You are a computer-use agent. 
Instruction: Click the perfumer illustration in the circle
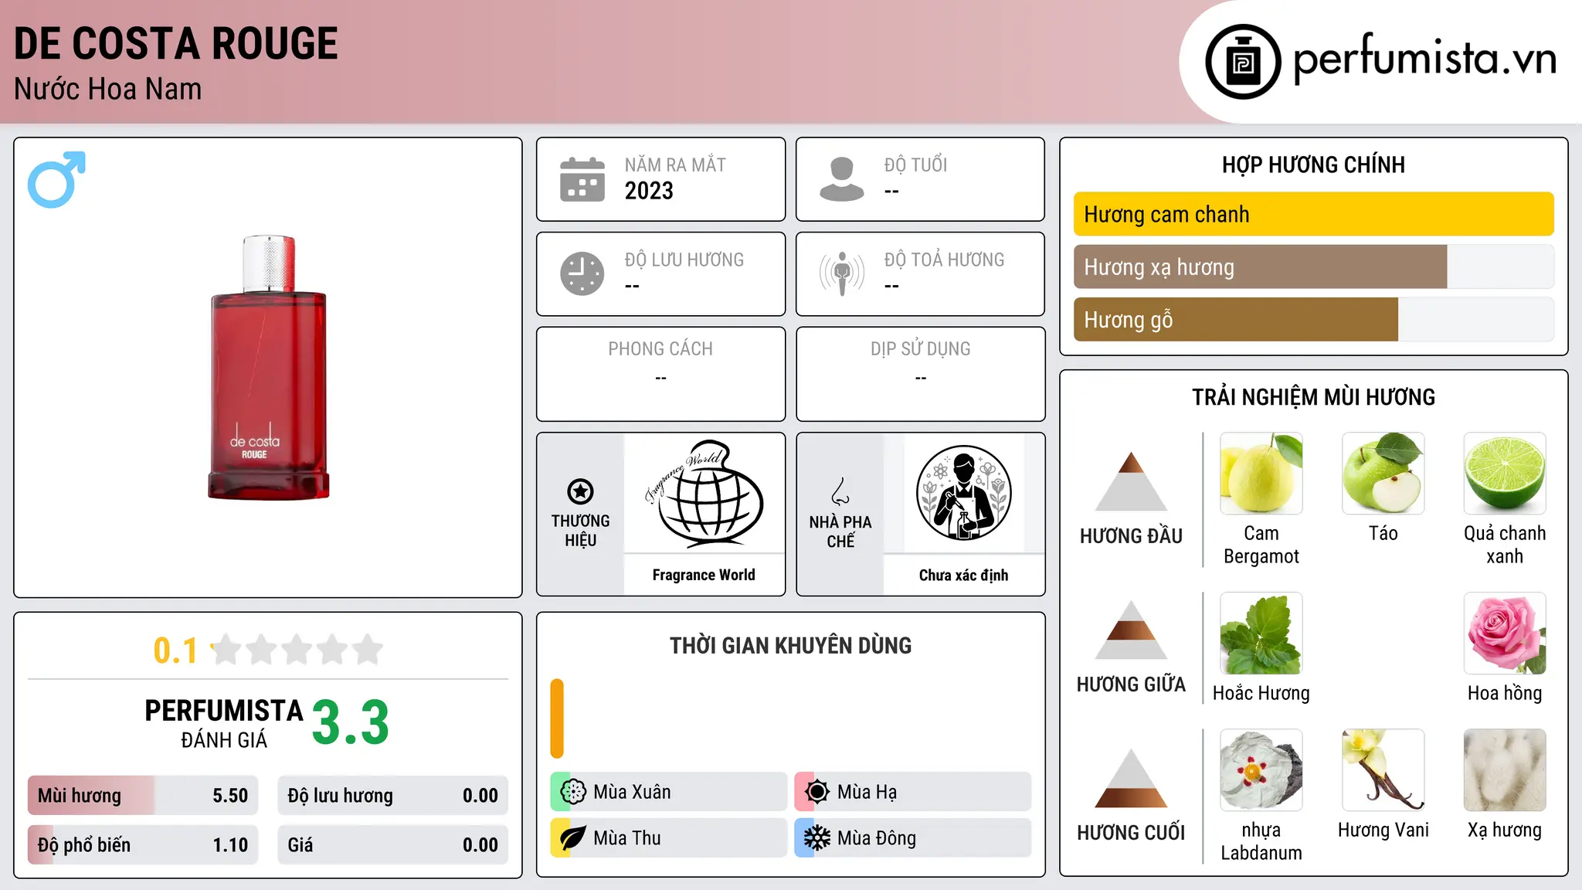(x=963, y=493)
